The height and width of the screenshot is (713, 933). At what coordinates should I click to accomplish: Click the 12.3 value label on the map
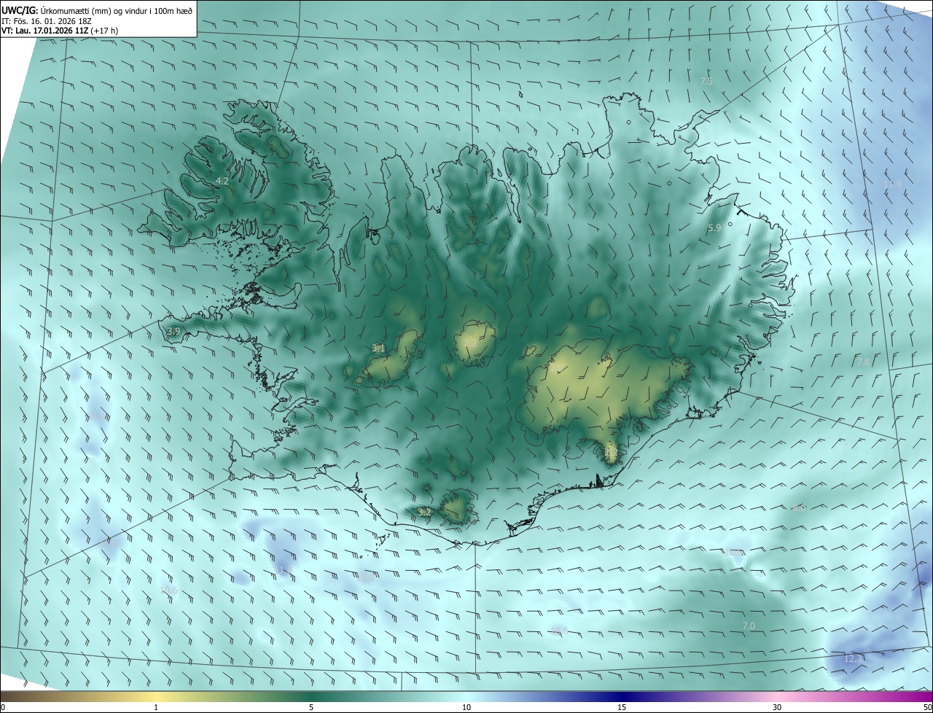pos(853,659)
